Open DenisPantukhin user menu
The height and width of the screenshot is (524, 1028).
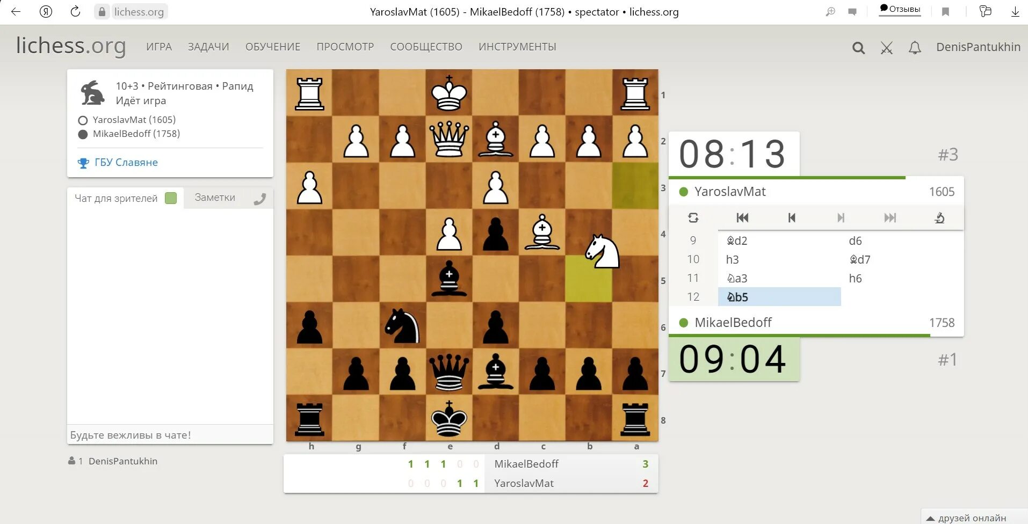pyautogui.click(x=978, y=47)
